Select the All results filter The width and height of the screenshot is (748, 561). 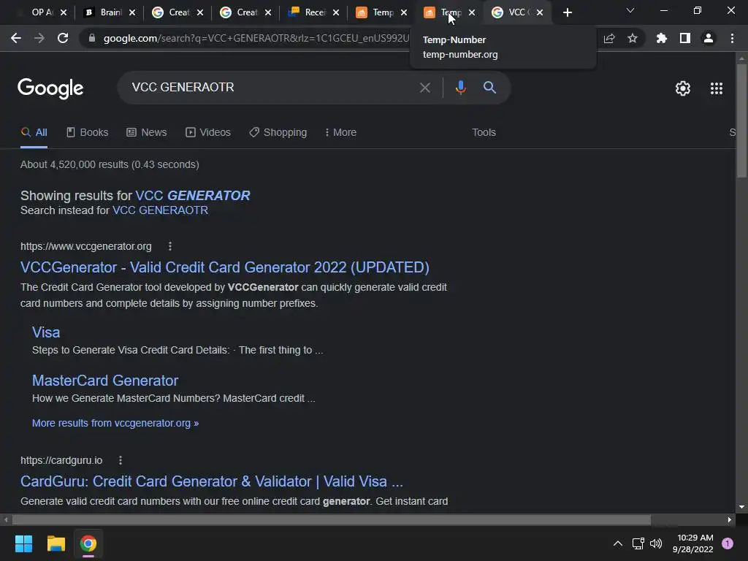click(x=34, y=132)
